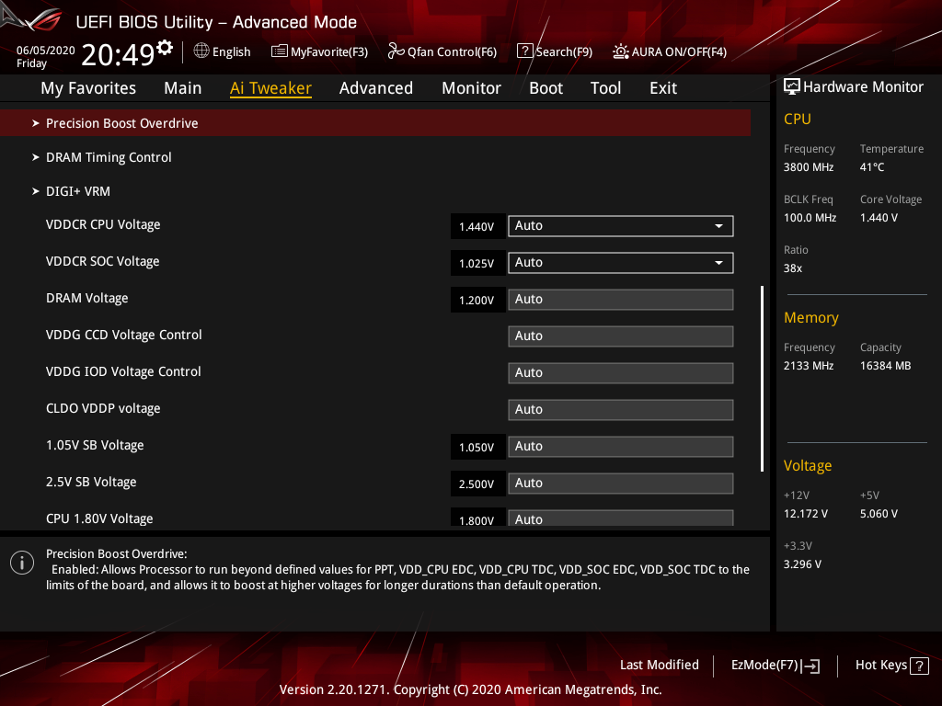Show the Hot Keys list
Screen dimensions: 942x706
click(x=891, y=666)
